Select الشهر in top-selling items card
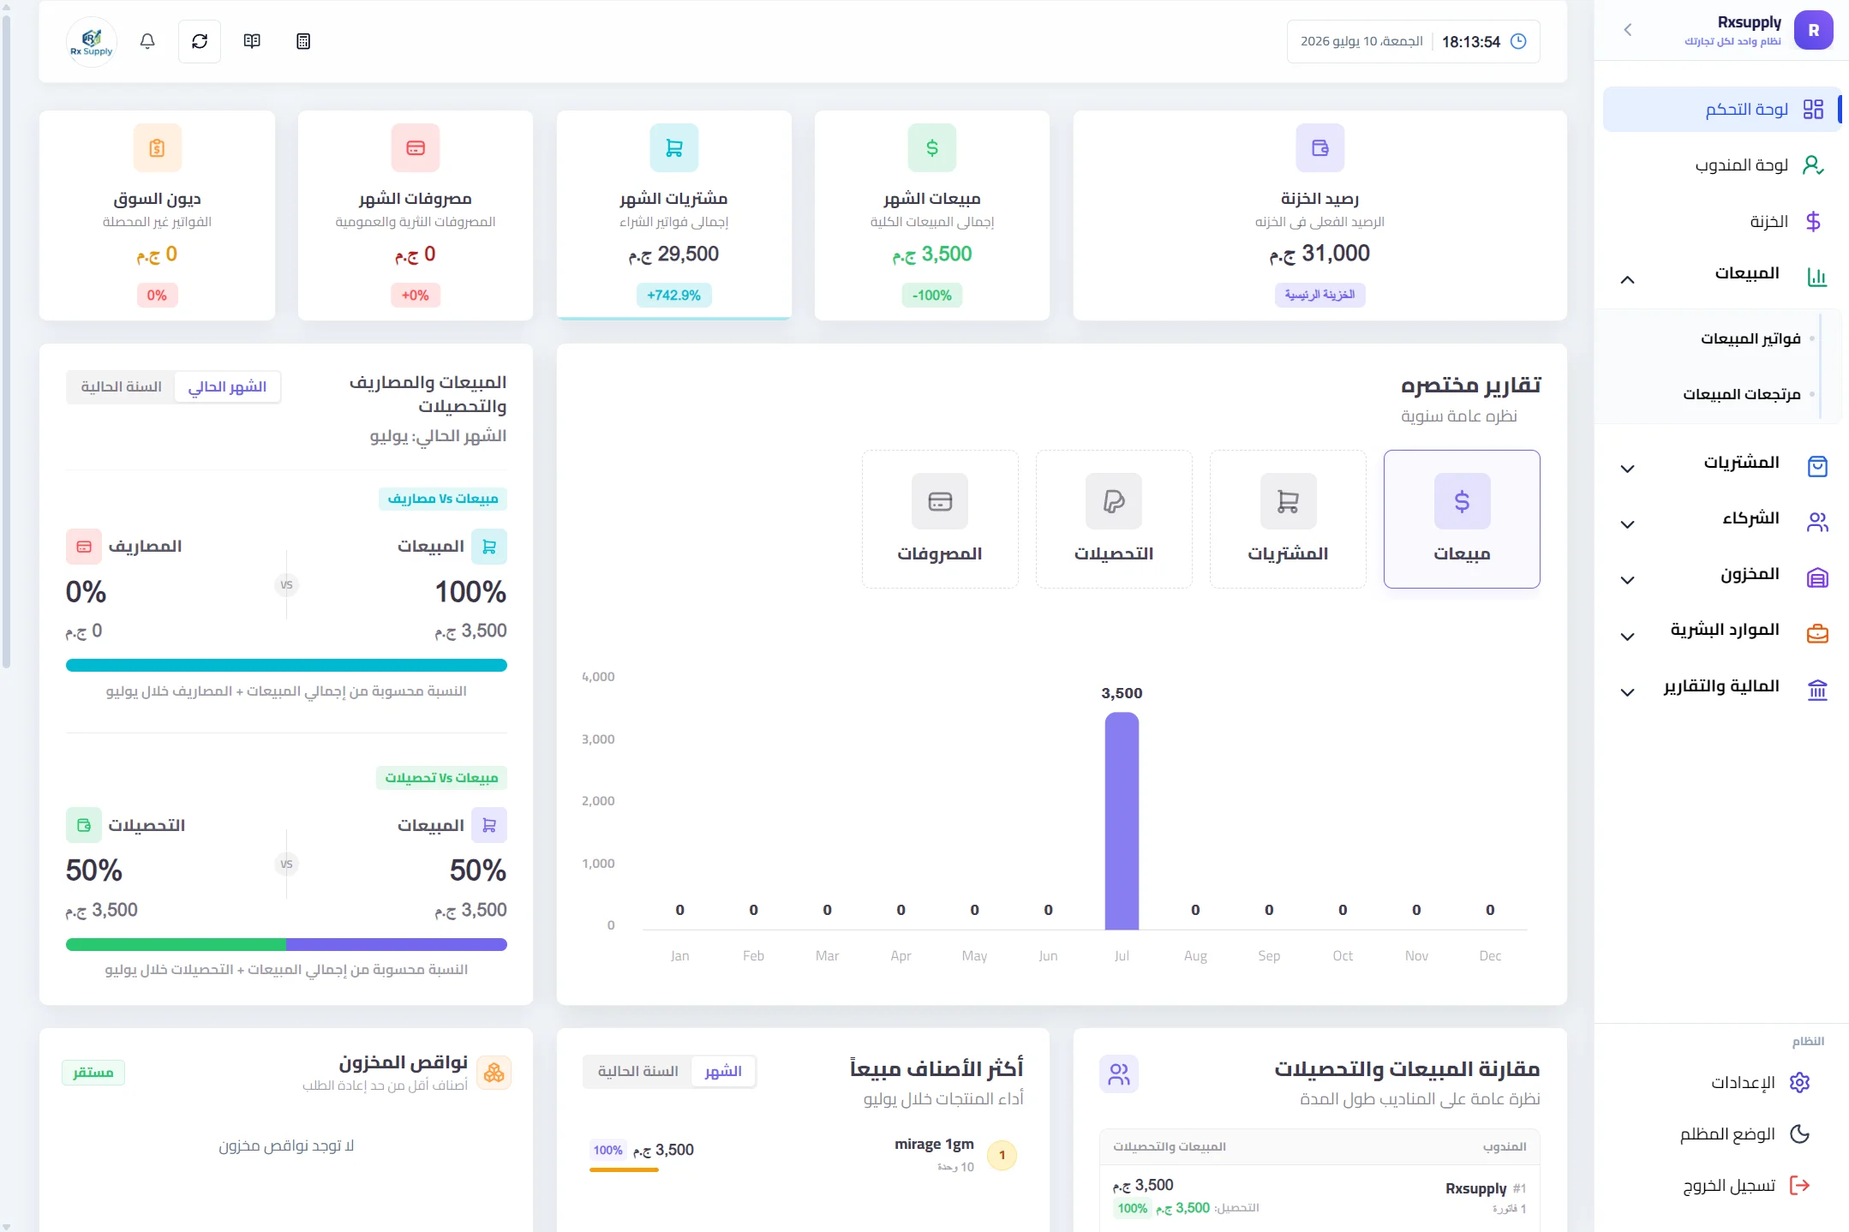The image size is (1849, 1232). click(723, 1072)
